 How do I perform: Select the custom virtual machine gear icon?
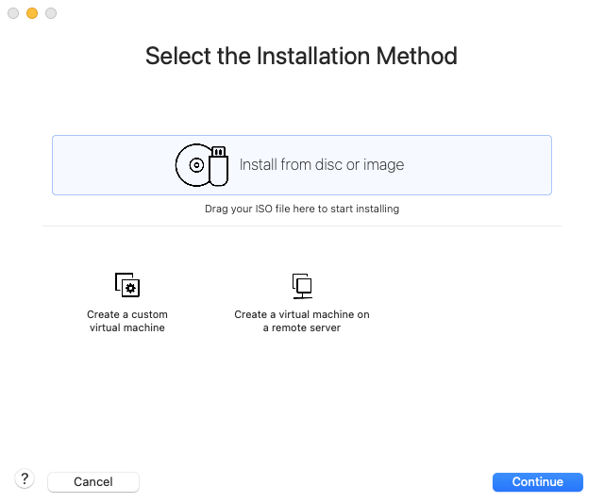click(x=127, y=285)
